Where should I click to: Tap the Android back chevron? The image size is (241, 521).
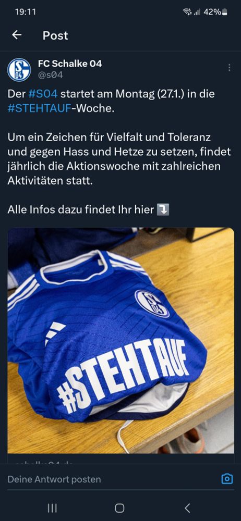187,507
